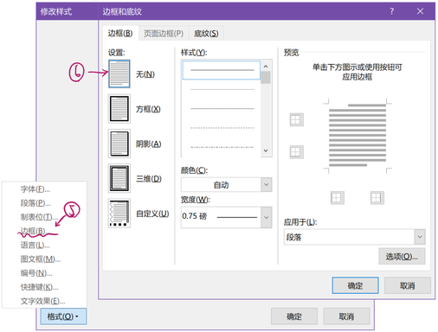This screenshot has height=332, width=438.
Task: Open the help question mark in title bar
Action: pyautogui.click(x=391, y=11)
